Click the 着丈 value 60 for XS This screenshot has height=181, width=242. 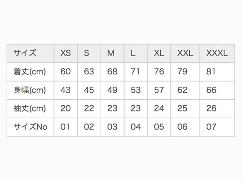tap(66, 72)
